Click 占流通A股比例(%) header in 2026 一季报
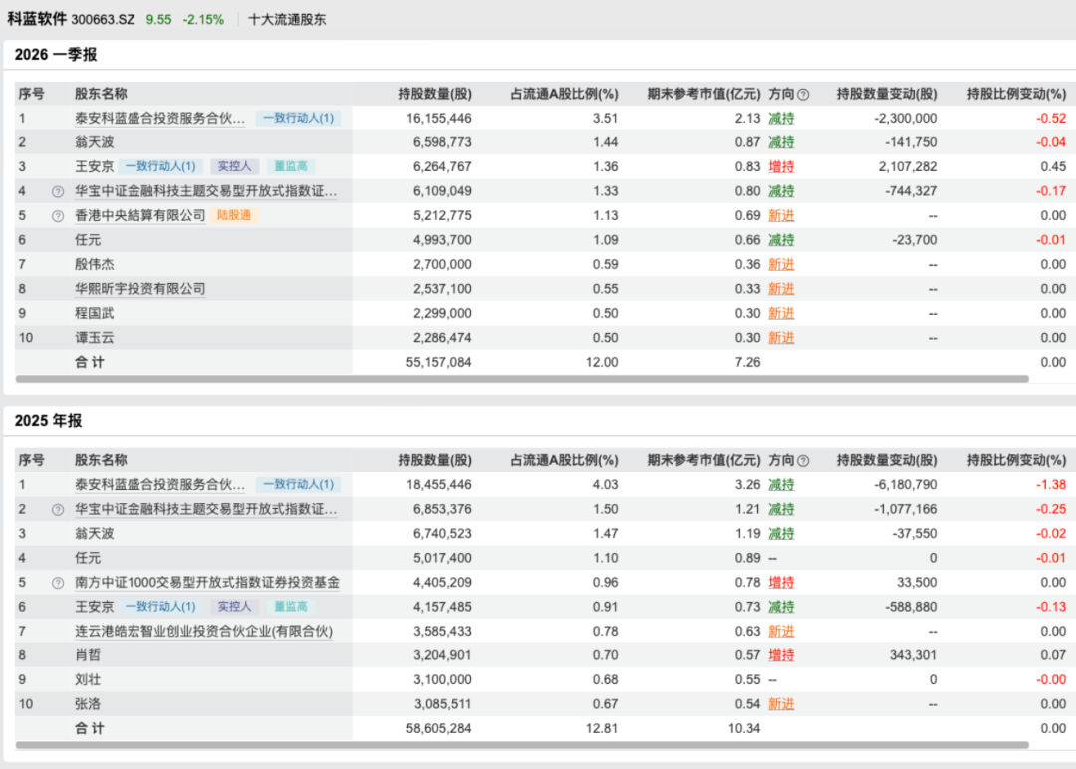This screenshot has height=769, width=1076. tap(564, 94)
